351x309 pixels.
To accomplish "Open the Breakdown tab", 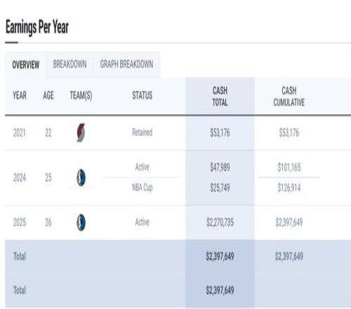I will [69, 64].
